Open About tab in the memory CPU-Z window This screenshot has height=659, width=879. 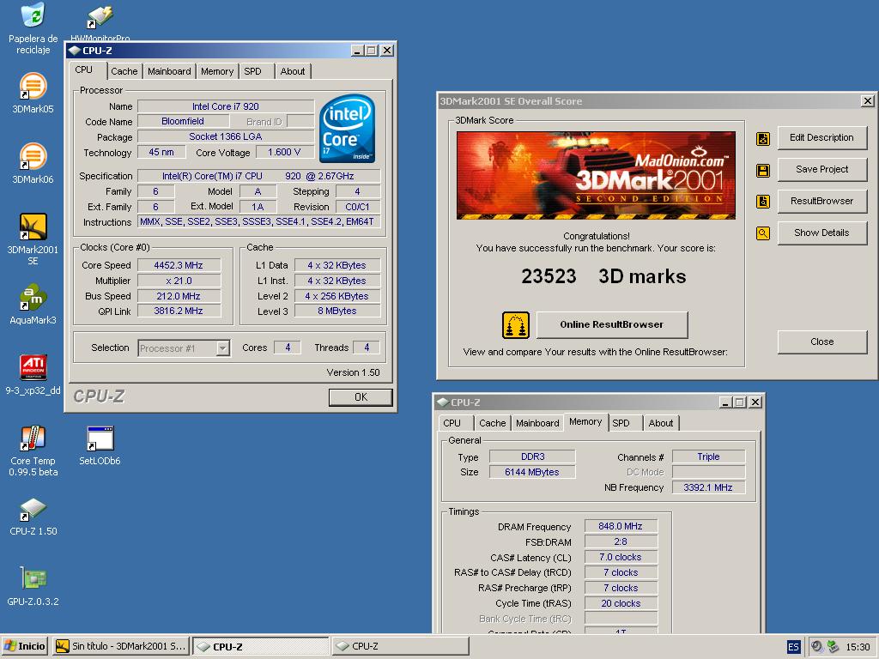(661, 423)
